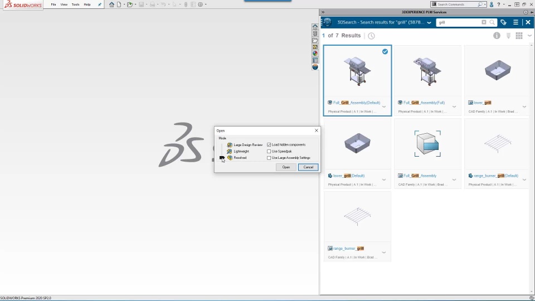Click the information icon above the results
Screen dimensions: 535x301
pos(497,36)
